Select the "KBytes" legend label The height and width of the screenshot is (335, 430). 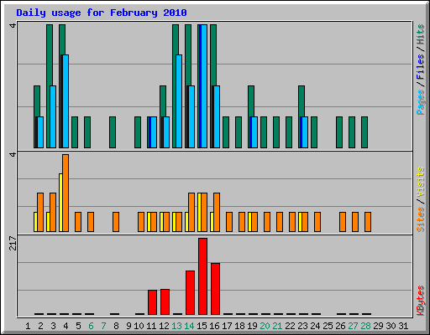[x=420, y=301]
